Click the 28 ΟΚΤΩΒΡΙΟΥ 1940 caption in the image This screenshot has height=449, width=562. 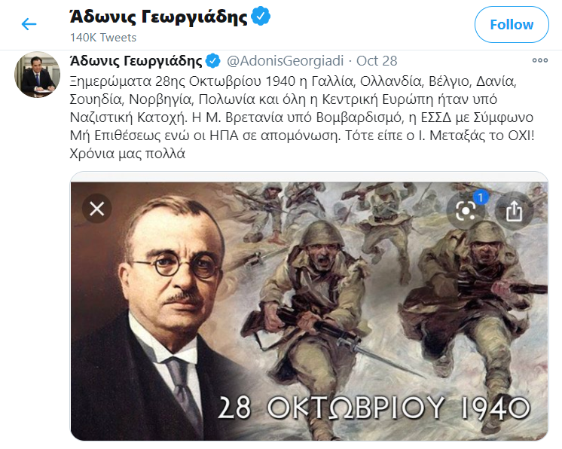pyautogui.click(x=374, y=408)
